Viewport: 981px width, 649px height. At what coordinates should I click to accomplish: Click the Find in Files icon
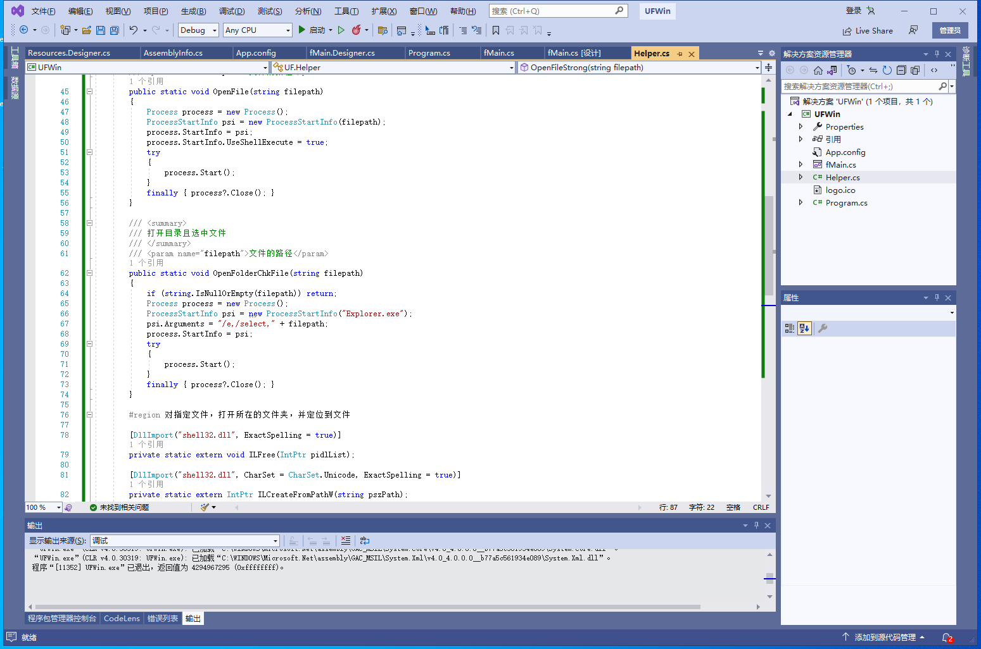383,30
